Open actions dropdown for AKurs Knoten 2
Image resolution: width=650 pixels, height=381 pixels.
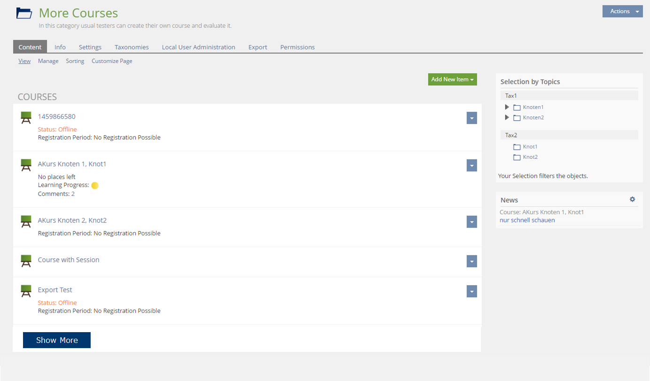point(472,222)
